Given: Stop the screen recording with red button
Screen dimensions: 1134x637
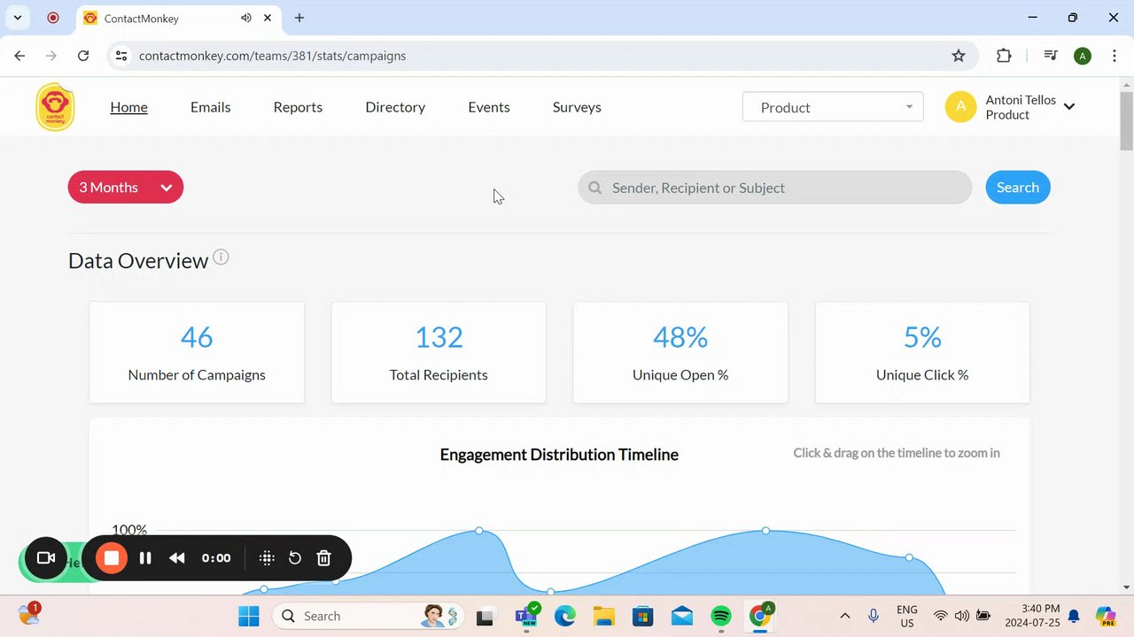Looking at the screenshot, I should [x=112, y=558].
